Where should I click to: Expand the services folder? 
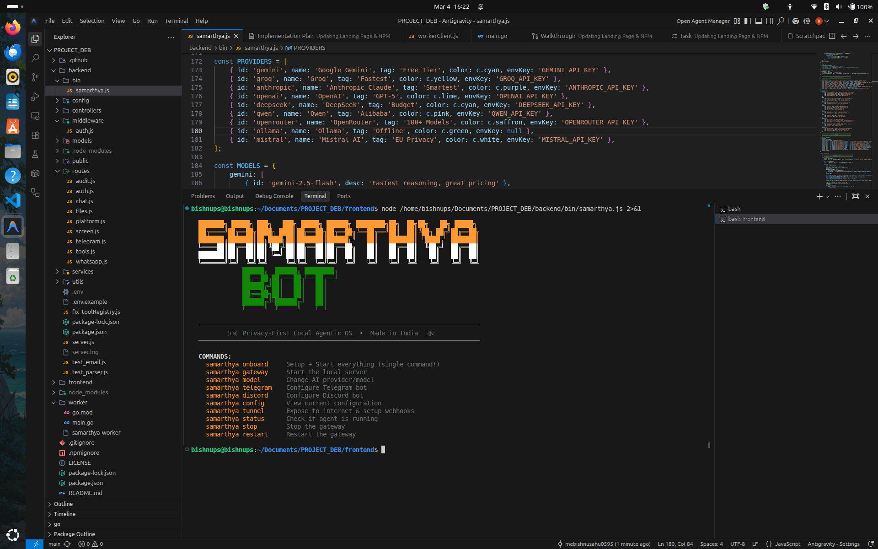click(x=83, y=271)
